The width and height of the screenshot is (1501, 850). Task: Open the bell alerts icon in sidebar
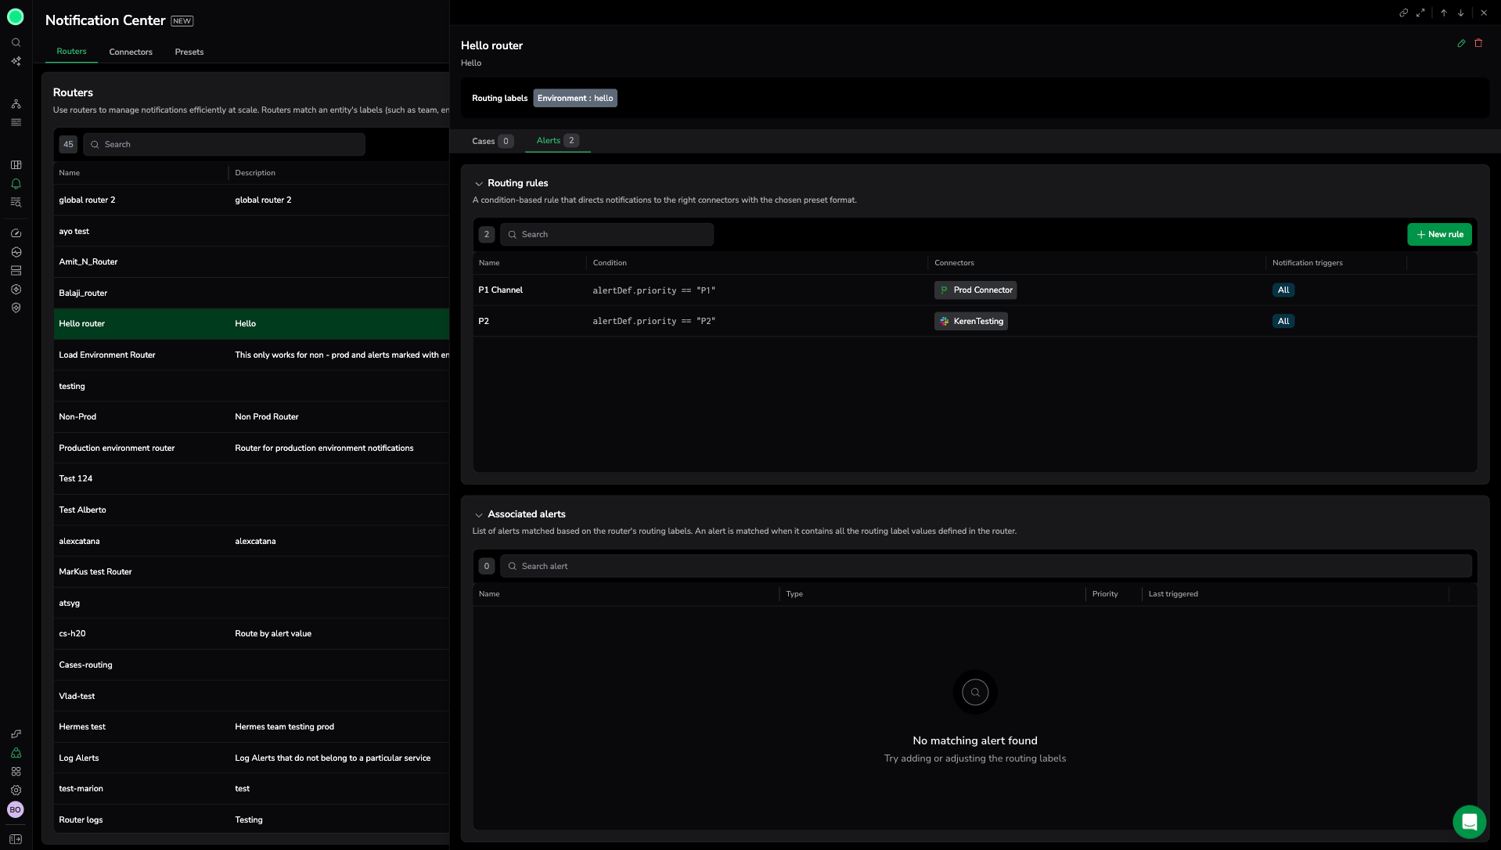pyautogui.click(x=16, y=184)
